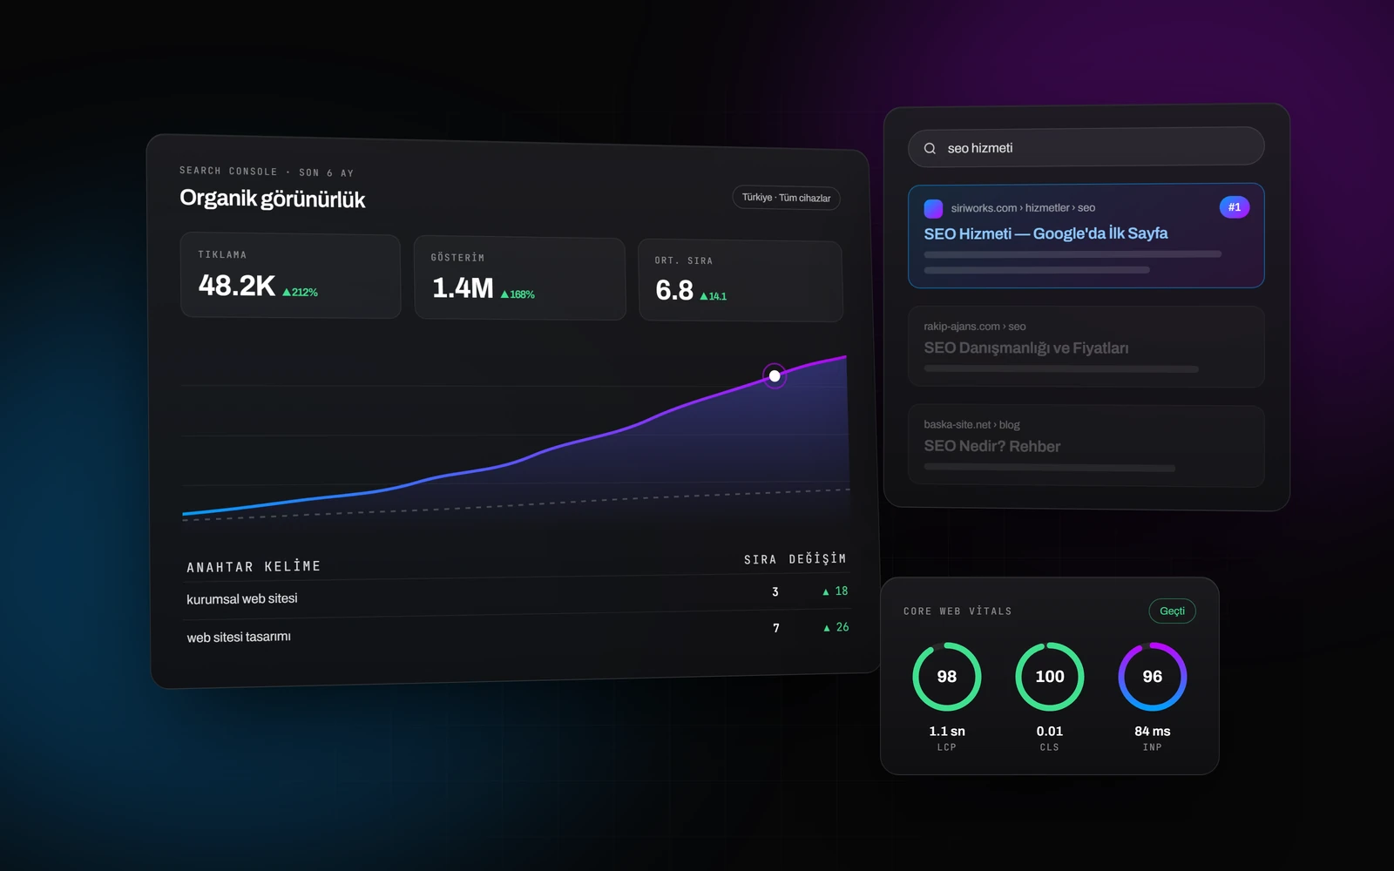1394x871 pixels.
Task: Click the '84 ms' INP value
Action: coord(1153,732)
